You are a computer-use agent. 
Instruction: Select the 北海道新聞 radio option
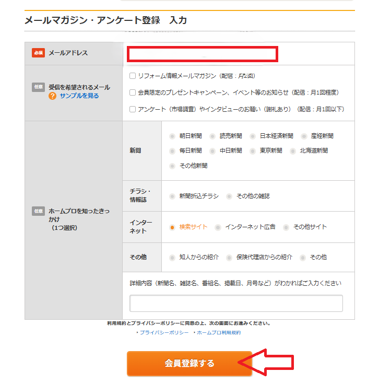click(x=293, y=150)
